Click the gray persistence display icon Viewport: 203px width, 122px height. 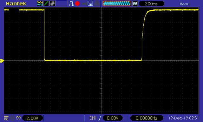pos(52,3)
